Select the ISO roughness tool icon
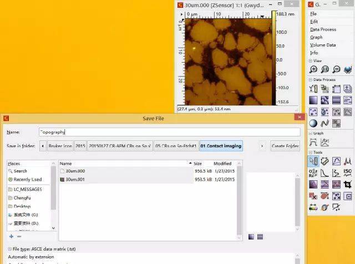 348,172
